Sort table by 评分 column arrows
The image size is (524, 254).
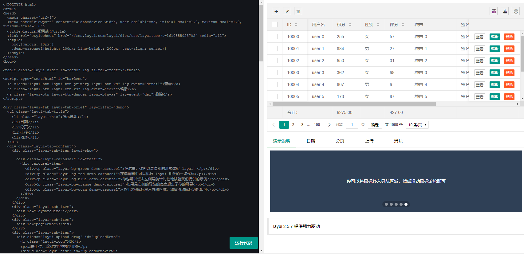tap(403, 25)
